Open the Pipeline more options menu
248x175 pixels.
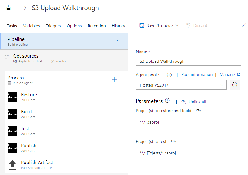(x=117, y=41)
